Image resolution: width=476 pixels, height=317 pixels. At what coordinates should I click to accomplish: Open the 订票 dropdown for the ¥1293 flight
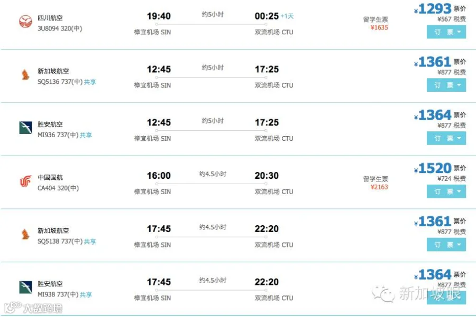click(x=446, y=32)
